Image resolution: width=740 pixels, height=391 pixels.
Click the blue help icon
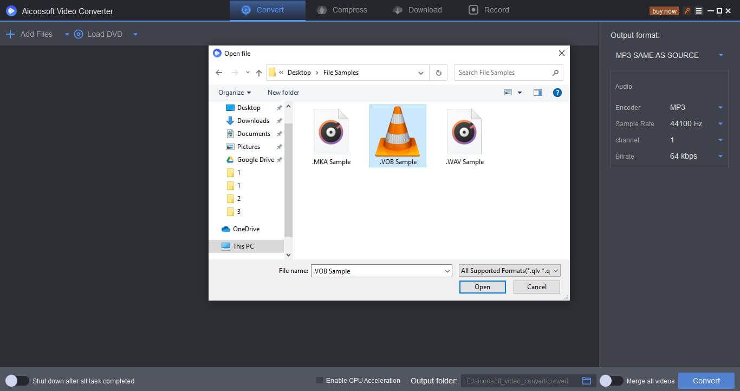[x=557, y=93]
